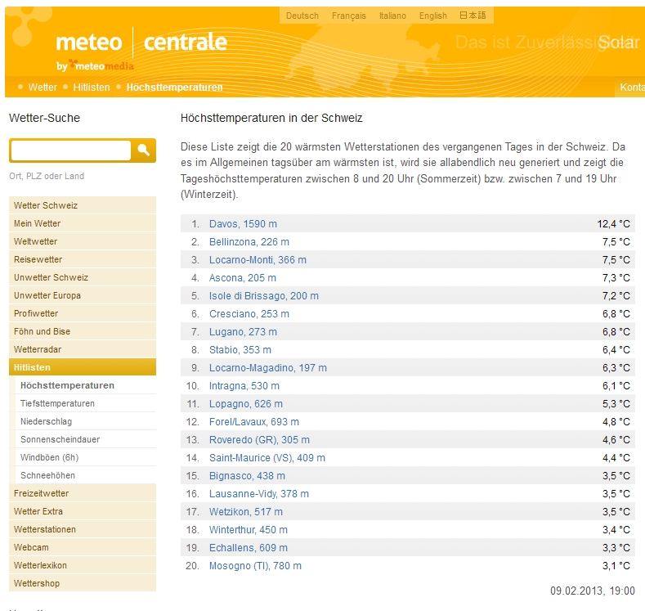Open the Wetter breadcrumb link

[43, 88]
